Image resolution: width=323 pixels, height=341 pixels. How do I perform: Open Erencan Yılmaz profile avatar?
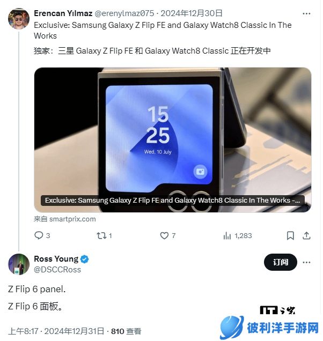pos(19,19)
